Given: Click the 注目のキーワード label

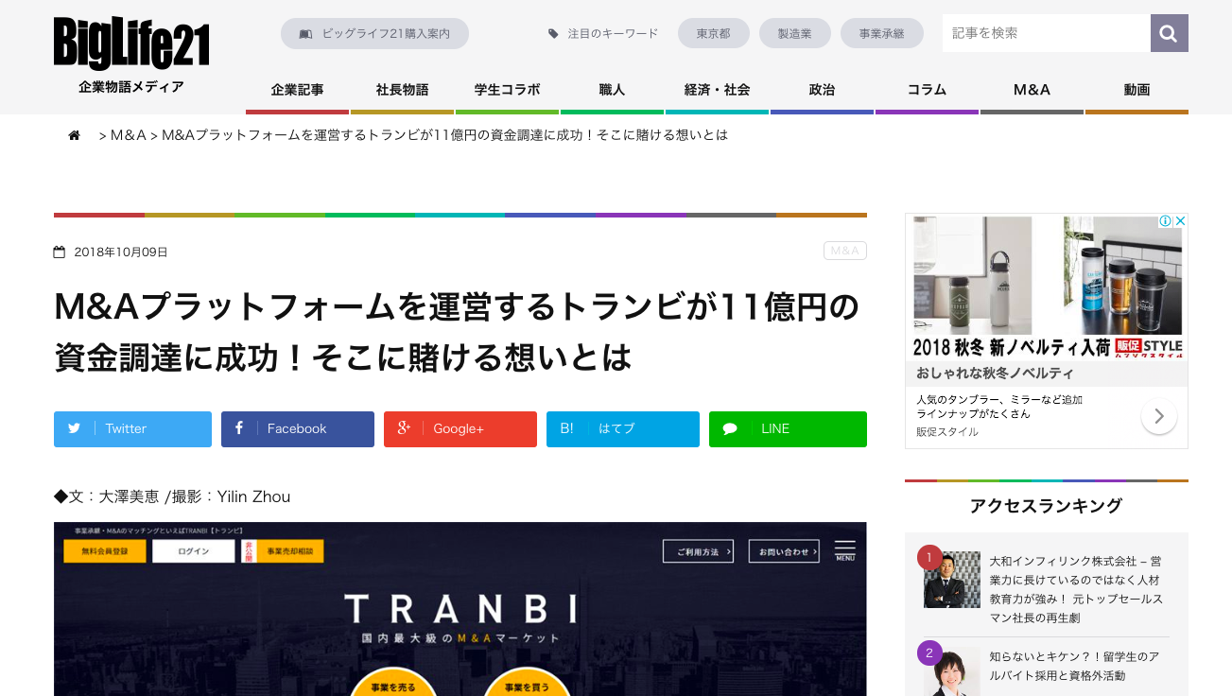Looking at the screenshot, I should click(x=613, y=34).
